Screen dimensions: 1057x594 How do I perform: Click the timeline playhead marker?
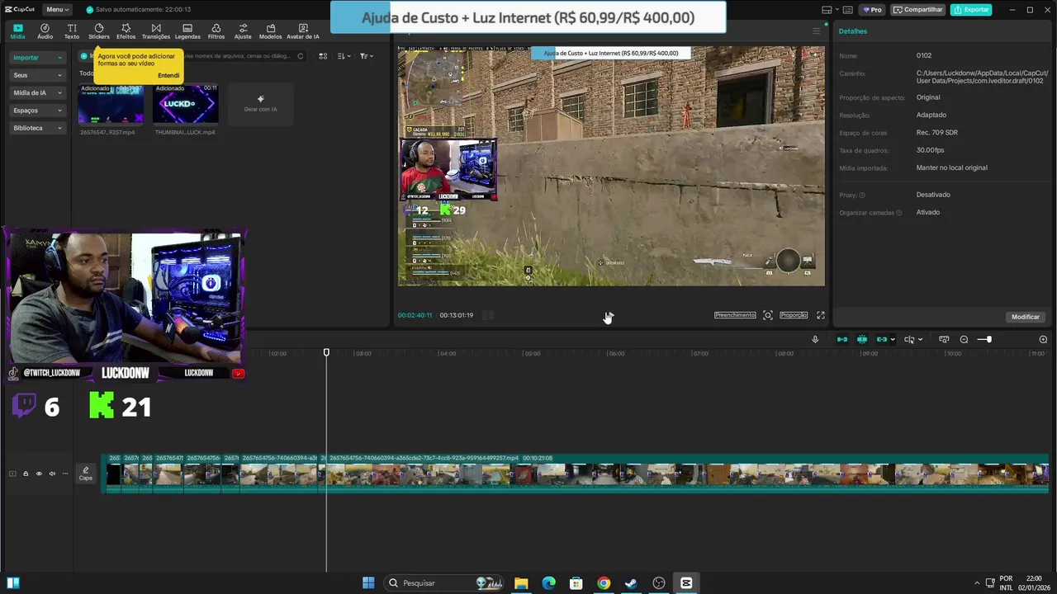[x=326, y=352]
